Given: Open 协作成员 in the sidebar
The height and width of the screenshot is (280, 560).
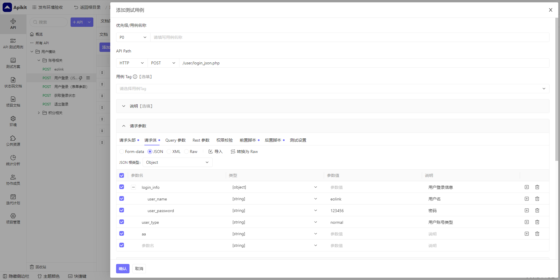Looking at the screenshot, I should [13, 180].
